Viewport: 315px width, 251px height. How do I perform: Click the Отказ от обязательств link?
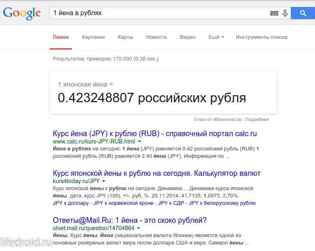pos(217,119)
